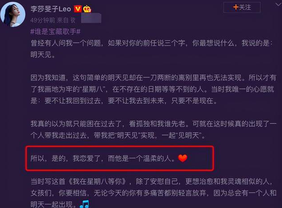This screenshot has height=208, width=282.
Task: Click the paragraph starting 我真的以为
Action: tap(154, 129)
